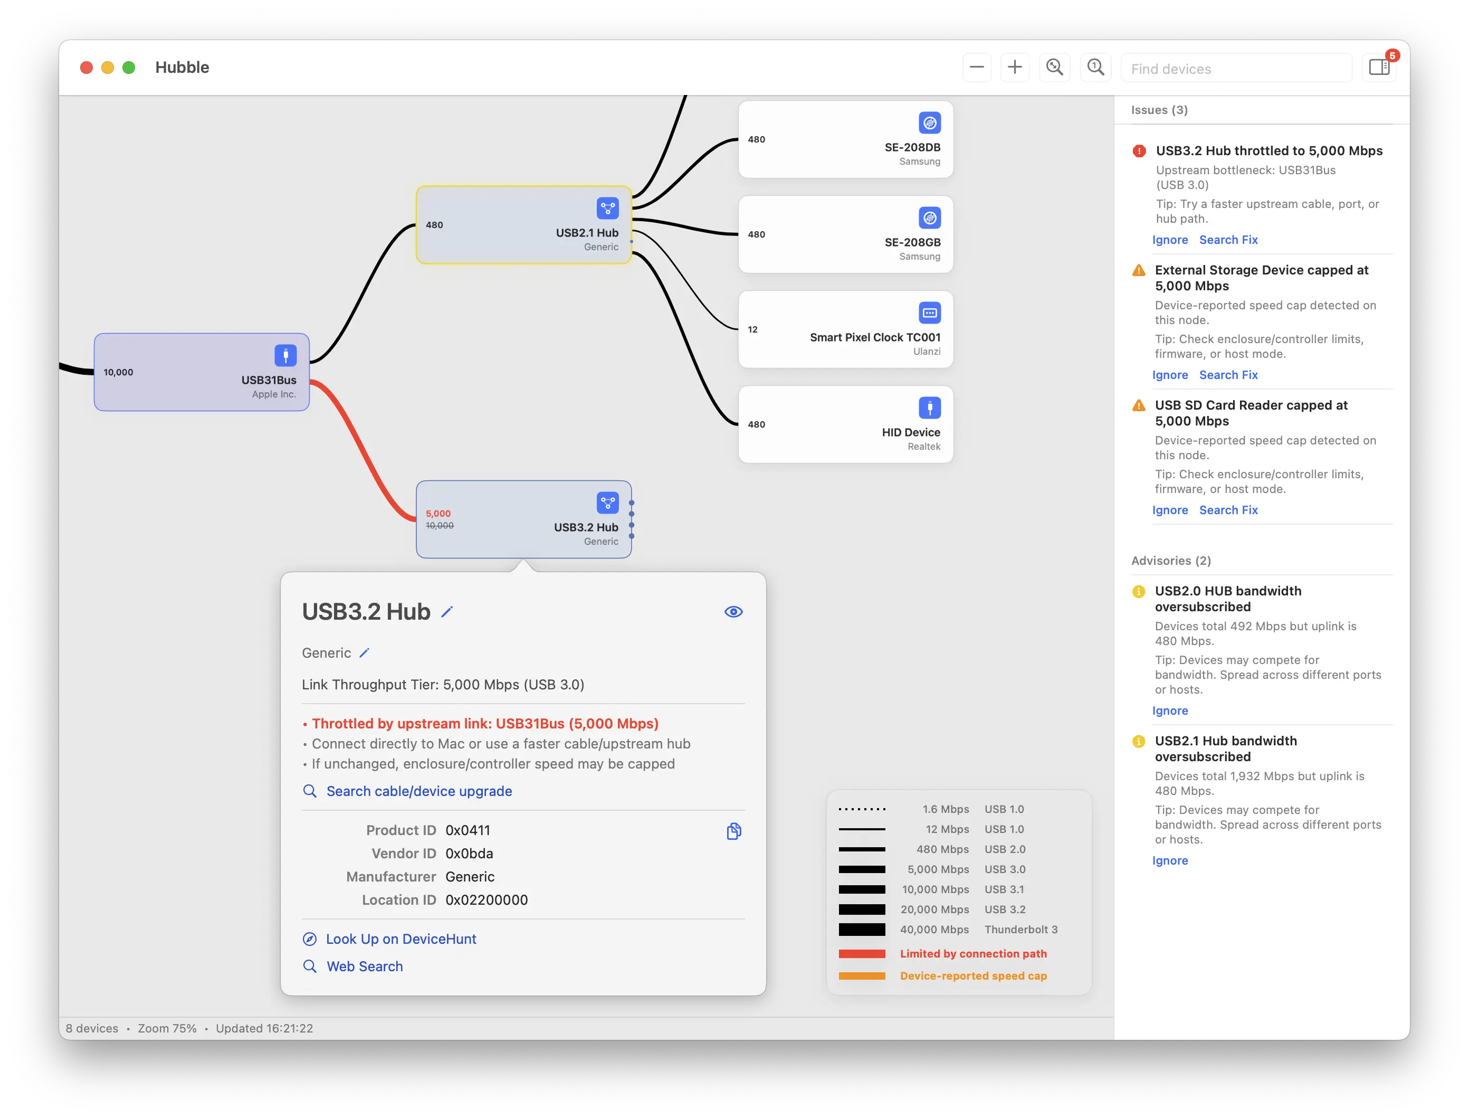
Task: Ignore the USB2.0 HUB bandwidth advisory
Action: pos(1170,710)
